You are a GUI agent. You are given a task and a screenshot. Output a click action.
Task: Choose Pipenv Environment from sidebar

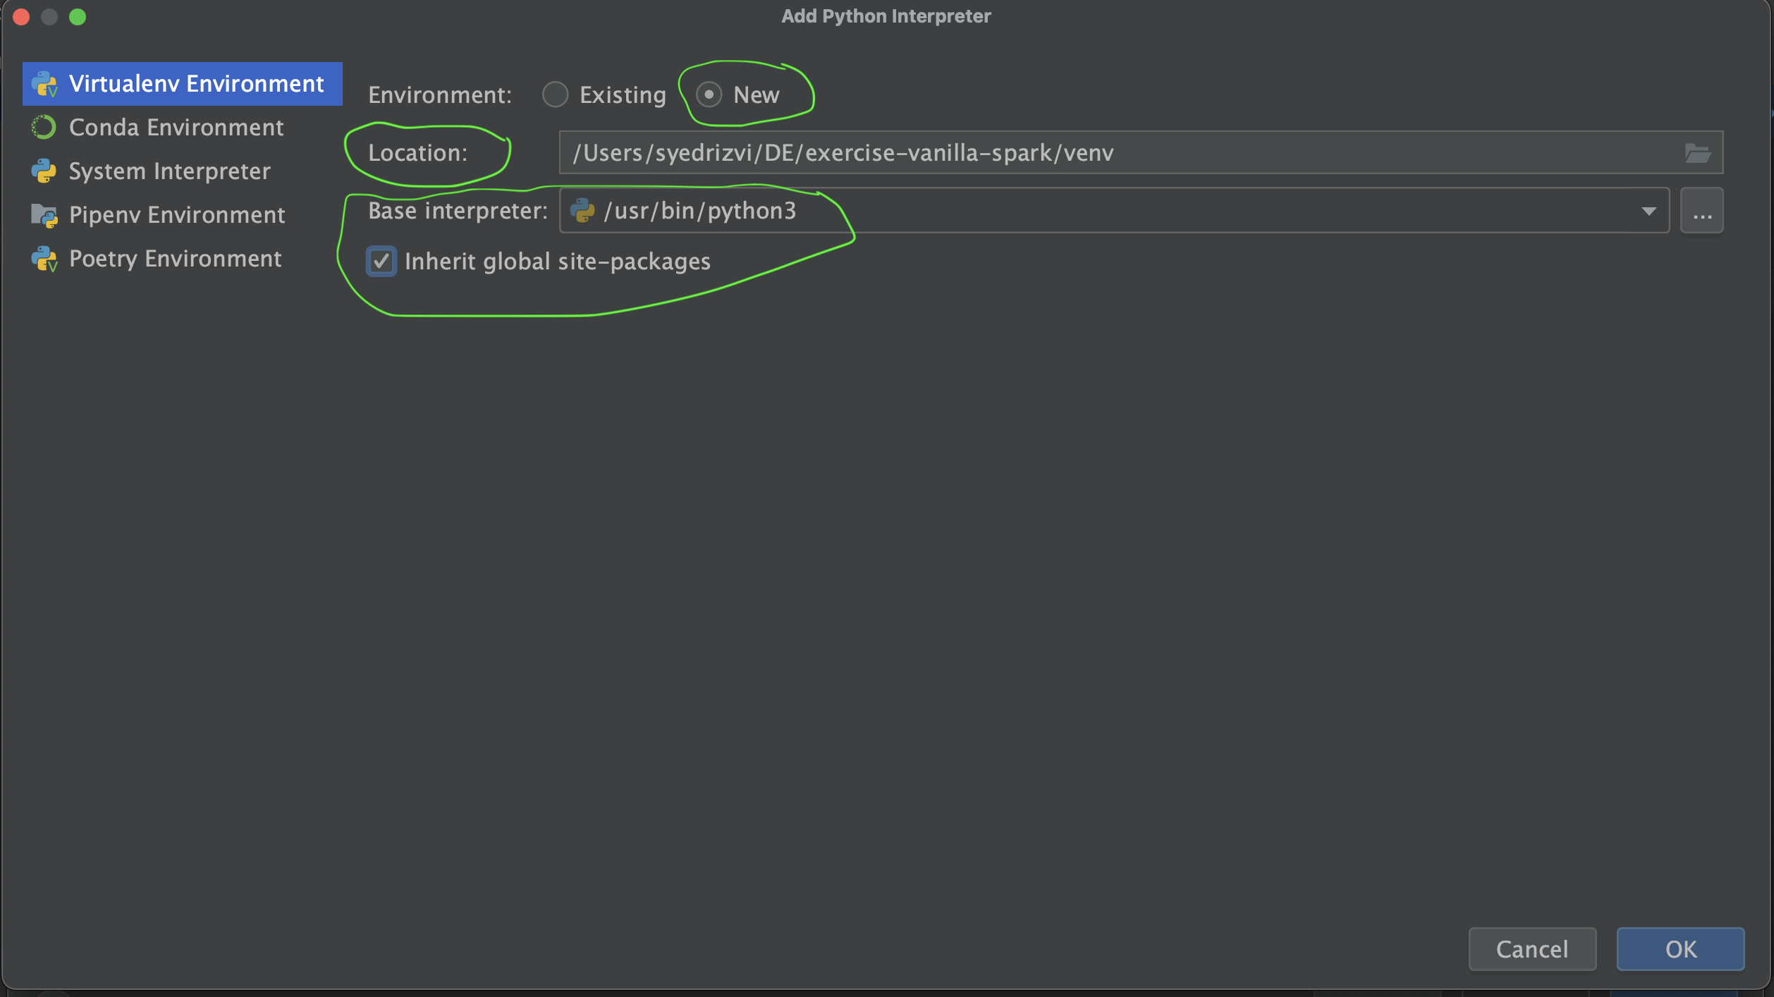[x=177, y=215]
